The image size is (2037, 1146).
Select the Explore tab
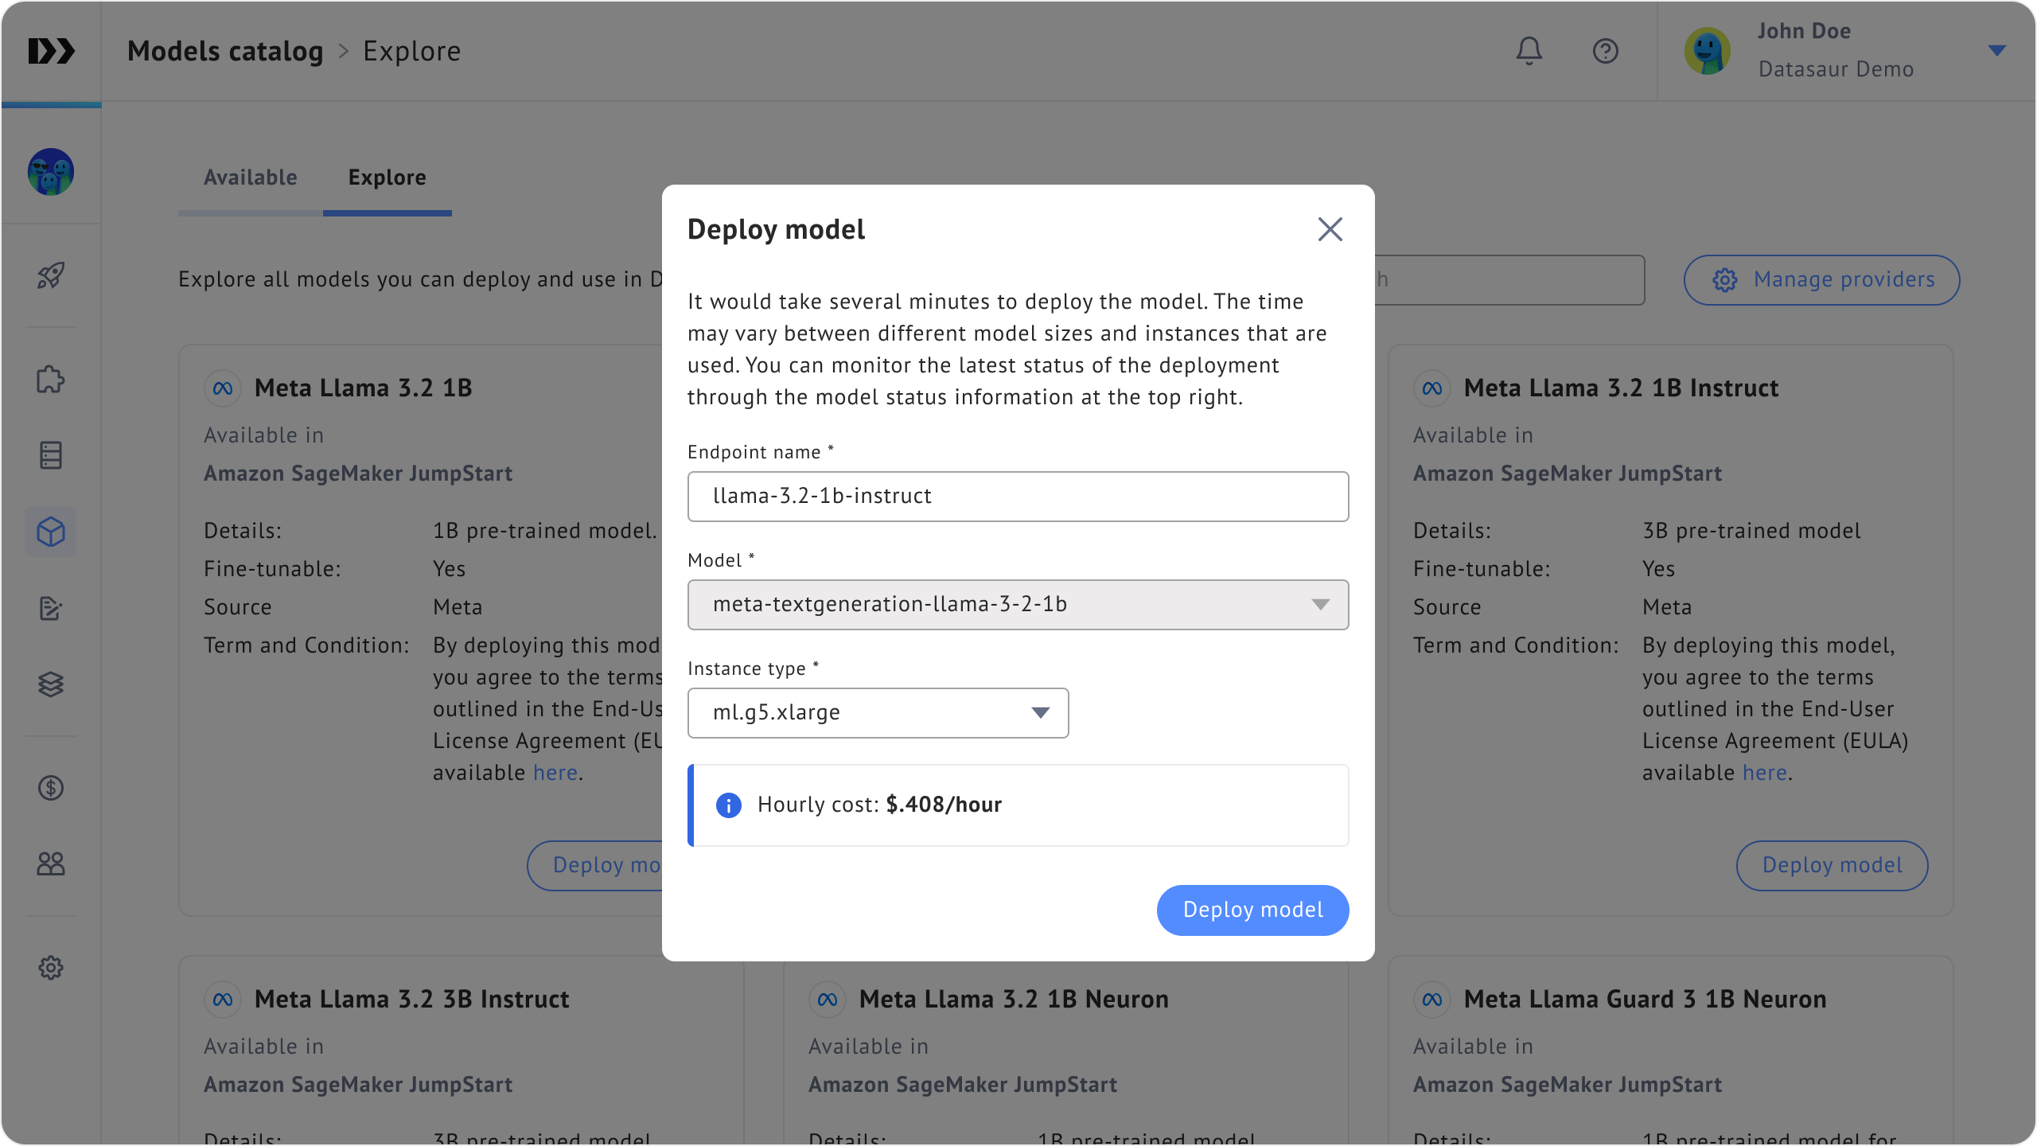tap(387, 177)
